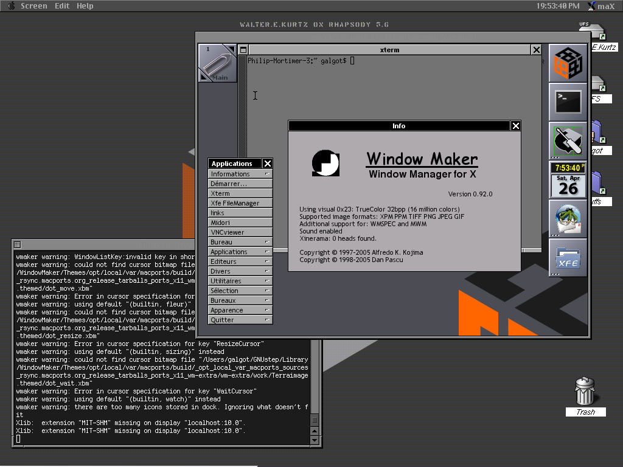Screen dimensions: 623x467
Task: Close the Window Maker Info panel
Action: pos(515,126)
